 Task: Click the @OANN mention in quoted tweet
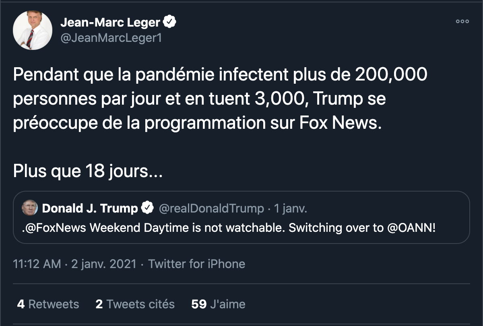[410, 228]
